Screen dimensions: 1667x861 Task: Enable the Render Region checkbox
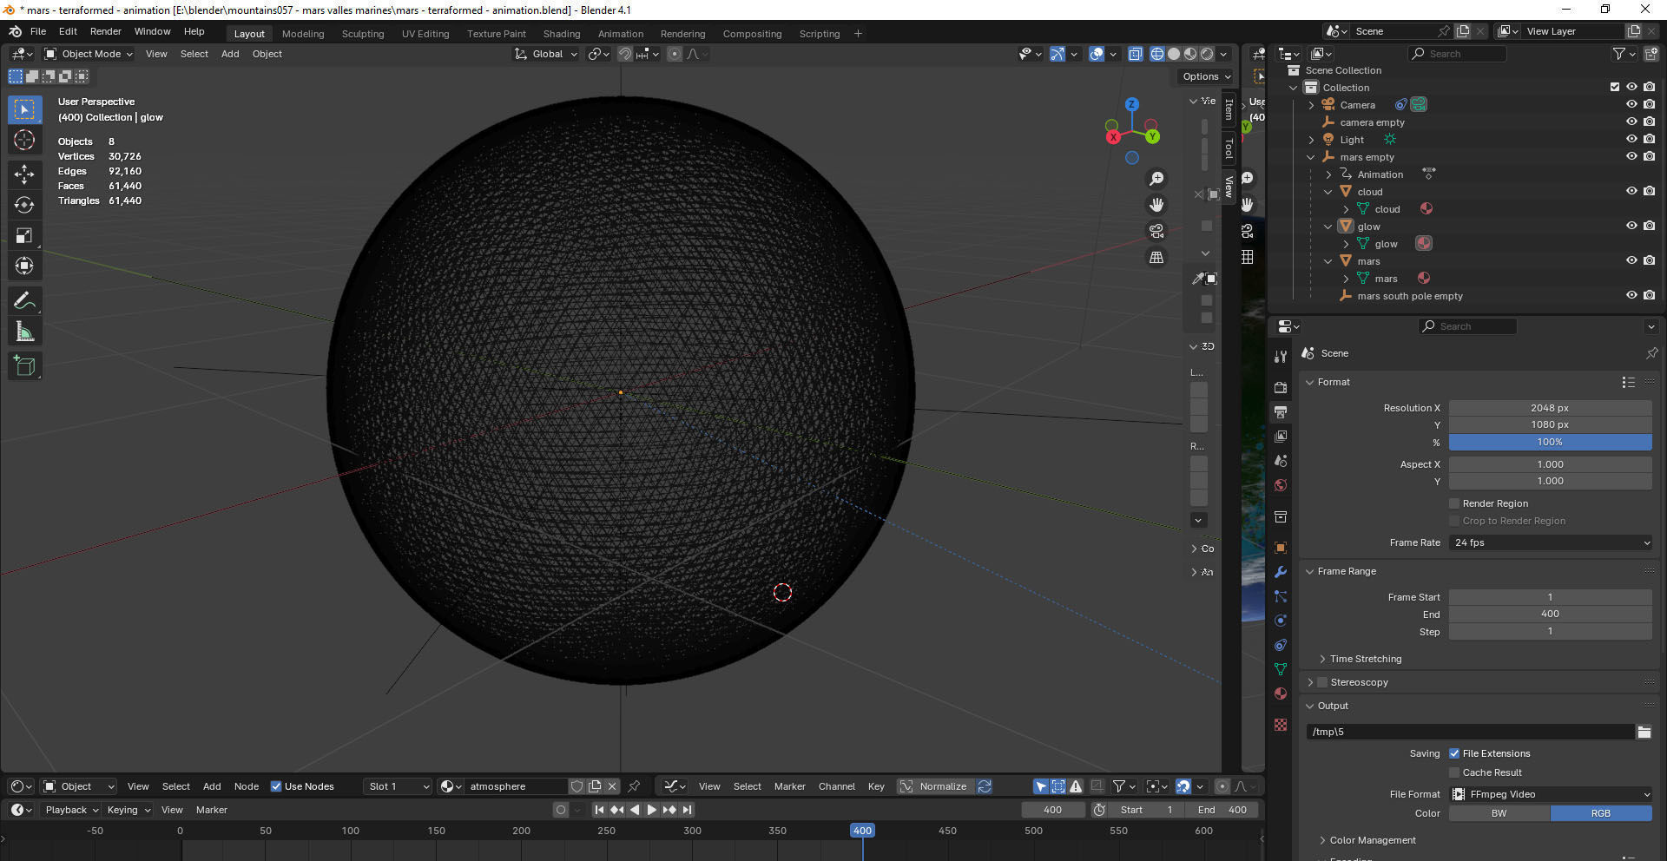(1454, 503)
